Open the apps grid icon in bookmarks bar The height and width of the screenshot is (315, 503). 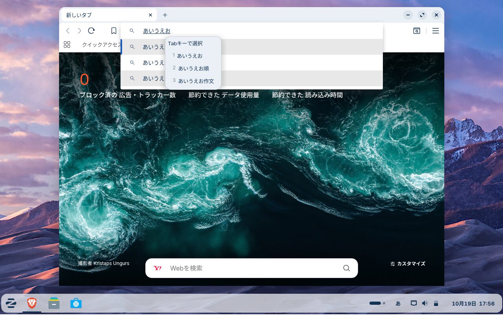[x=67, y=44]
